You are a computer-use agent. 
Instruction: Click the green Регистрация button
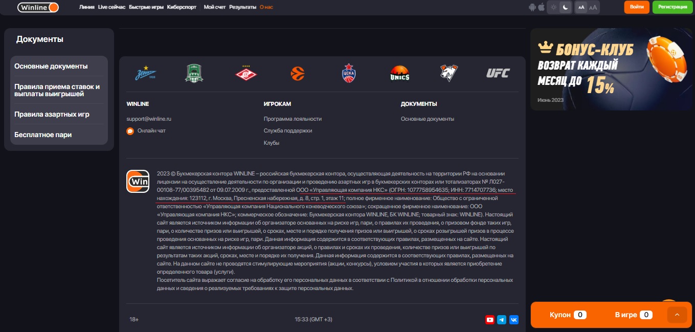(672, 7)
